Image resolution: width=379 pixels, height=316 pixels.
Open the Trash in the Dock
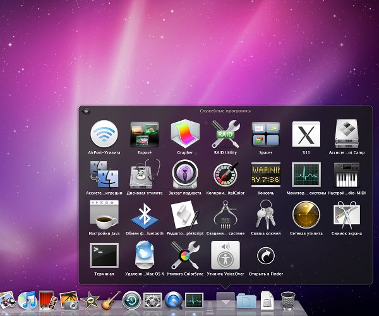click(x=288, y=301)
